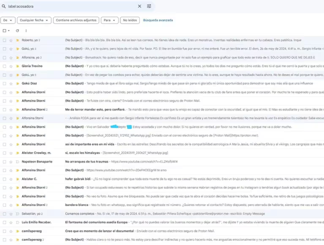
Task: Expand the select-all dropdown arrow
Action: (x=9, y=31)
